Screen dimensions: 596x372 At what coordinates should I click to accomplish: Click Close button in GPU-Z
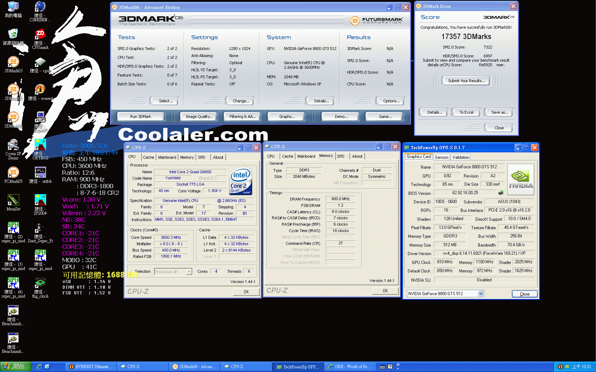(x=525, y=294)
